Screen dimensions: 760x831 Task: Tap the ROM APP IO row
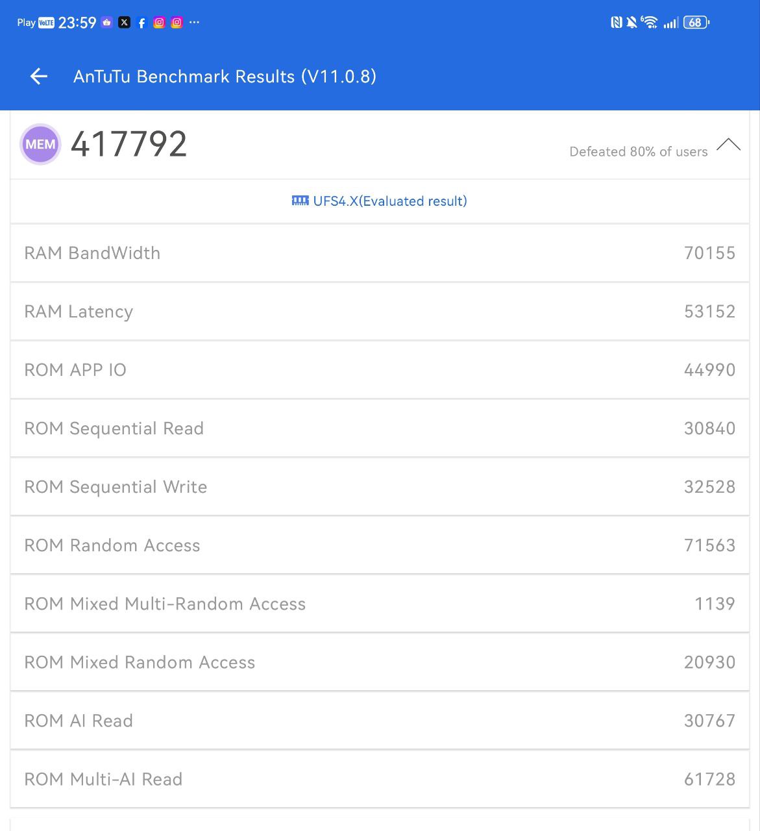[x=380, y=370]
